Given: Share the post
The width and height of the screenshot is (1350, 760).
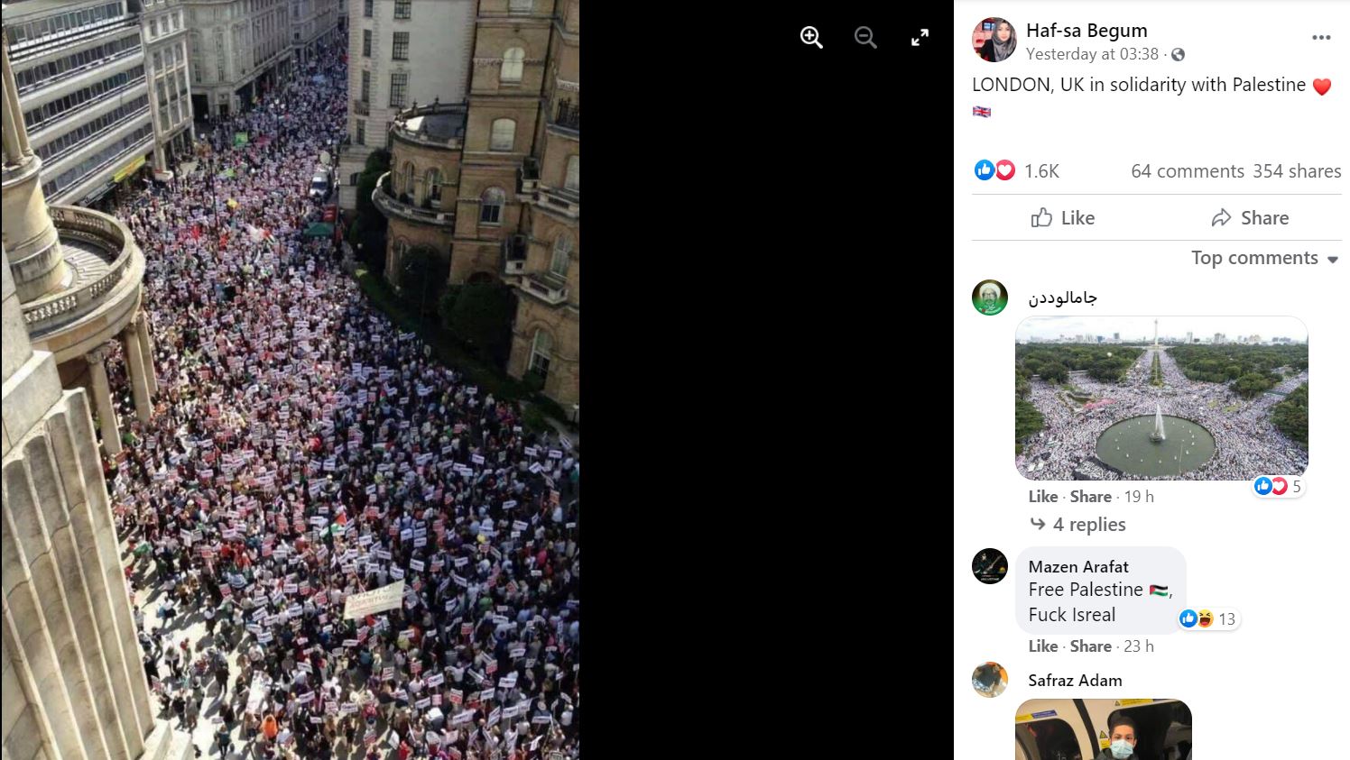Looking at the screenshot, I should coord(1250,217).
